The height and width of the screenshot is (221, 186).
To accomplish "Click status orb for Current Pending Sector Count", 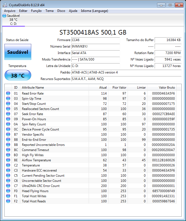I will point(8,175).
